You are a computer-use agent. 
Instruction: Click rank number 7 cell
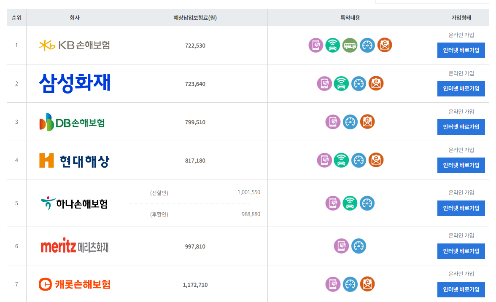coord(16,284)
